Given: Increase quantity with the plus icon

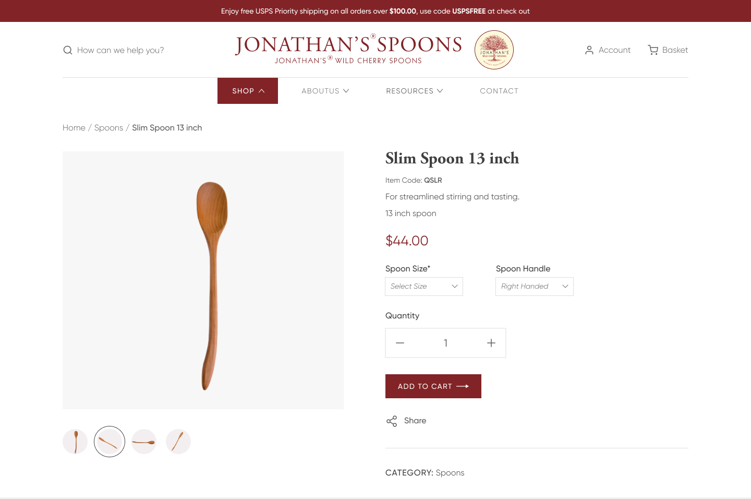Looking at the screenshot, I should tap(491, 343).
